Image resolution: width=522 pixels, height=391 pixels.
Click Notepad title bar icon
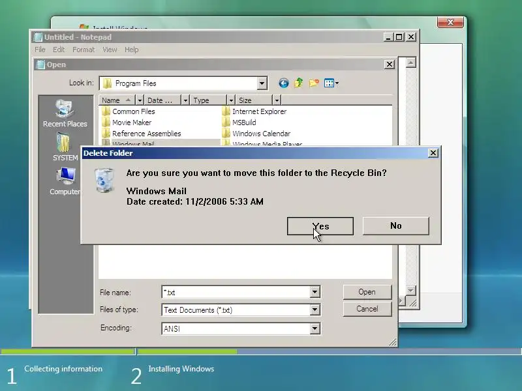point(38,37)
